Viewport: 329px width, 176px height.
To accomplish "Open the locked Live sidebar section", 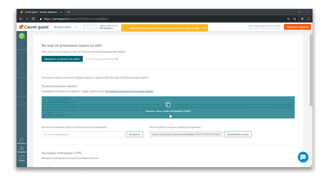I will tap(22, 55).
